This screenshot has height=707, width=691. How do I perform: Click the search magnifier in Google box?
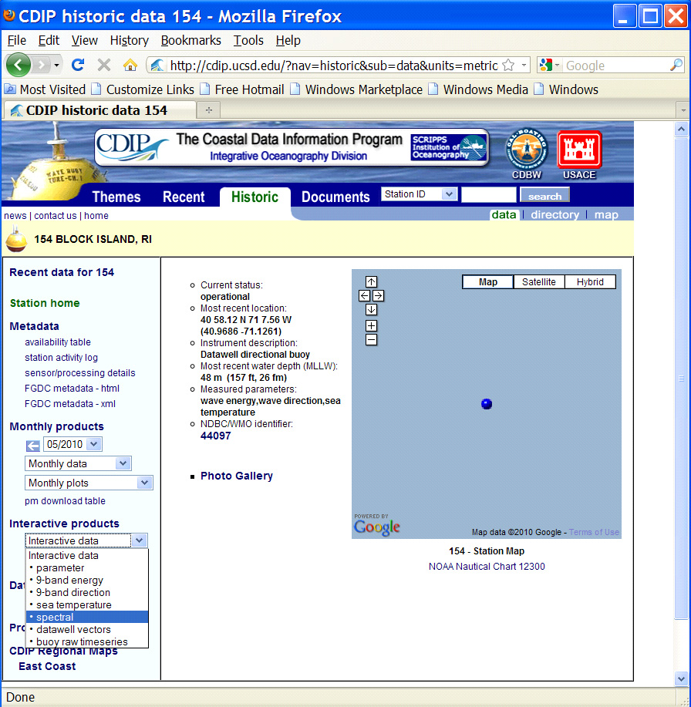[676, 66]
